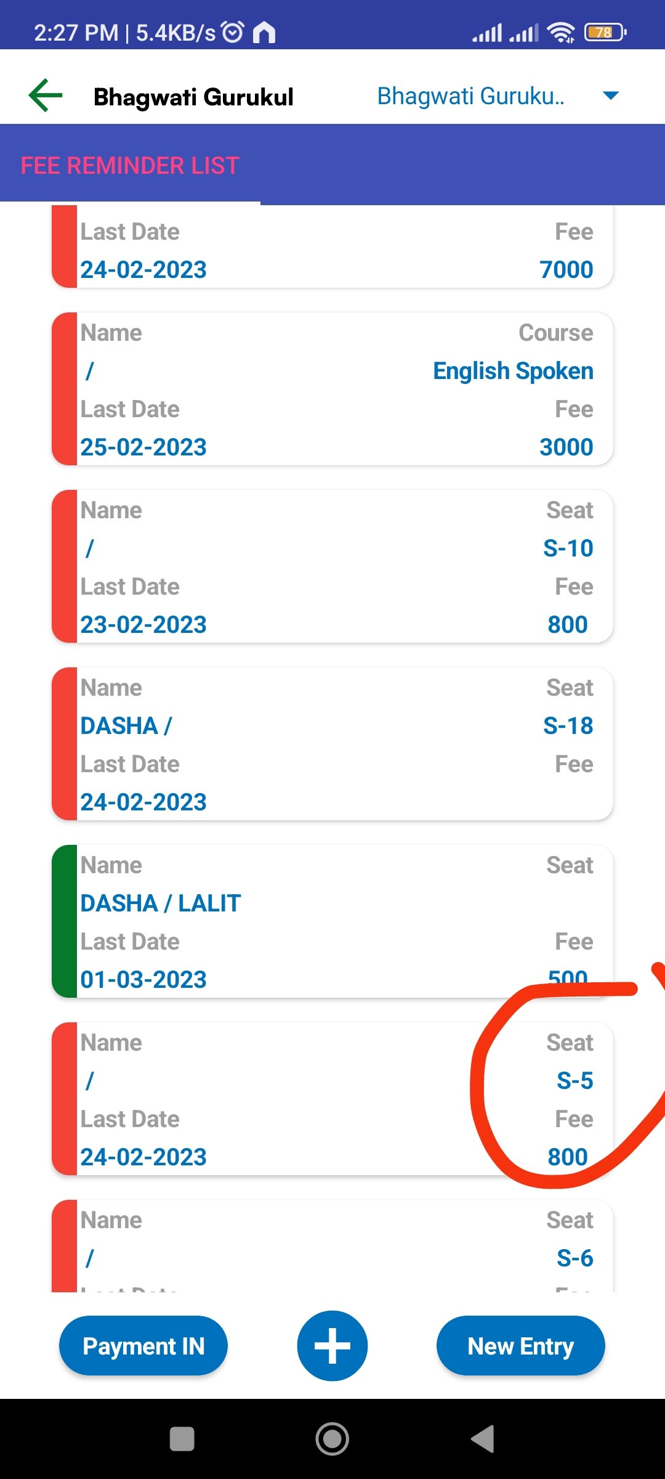Tap the green back arrow
The height and width of the screenshot is (1479, 665).
(46, 96)
